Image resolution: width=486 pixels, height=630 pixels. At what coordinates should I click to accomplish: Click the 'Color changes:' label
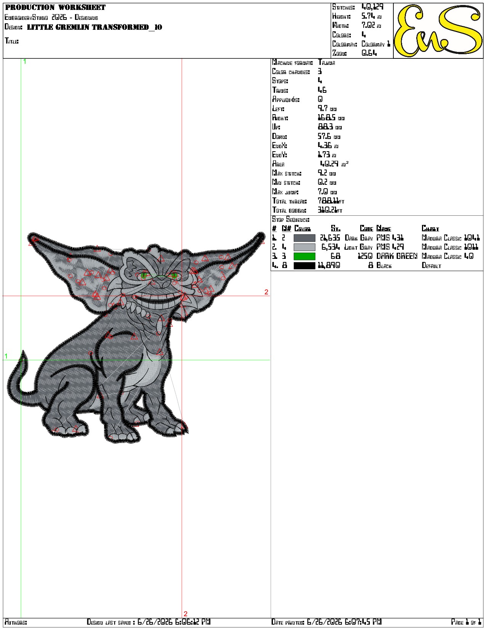[x=291, y=72]
